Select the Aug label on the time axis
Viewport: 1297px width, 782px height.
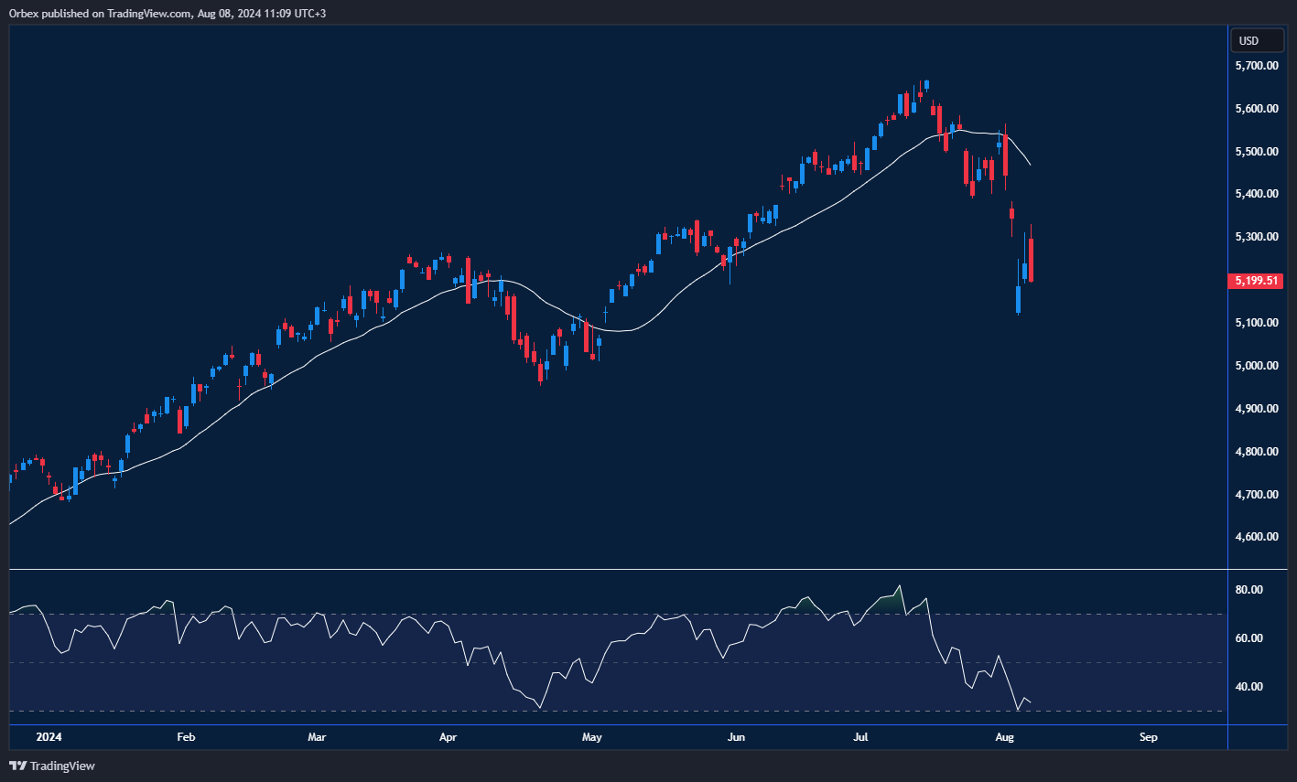click(1004, 737)
